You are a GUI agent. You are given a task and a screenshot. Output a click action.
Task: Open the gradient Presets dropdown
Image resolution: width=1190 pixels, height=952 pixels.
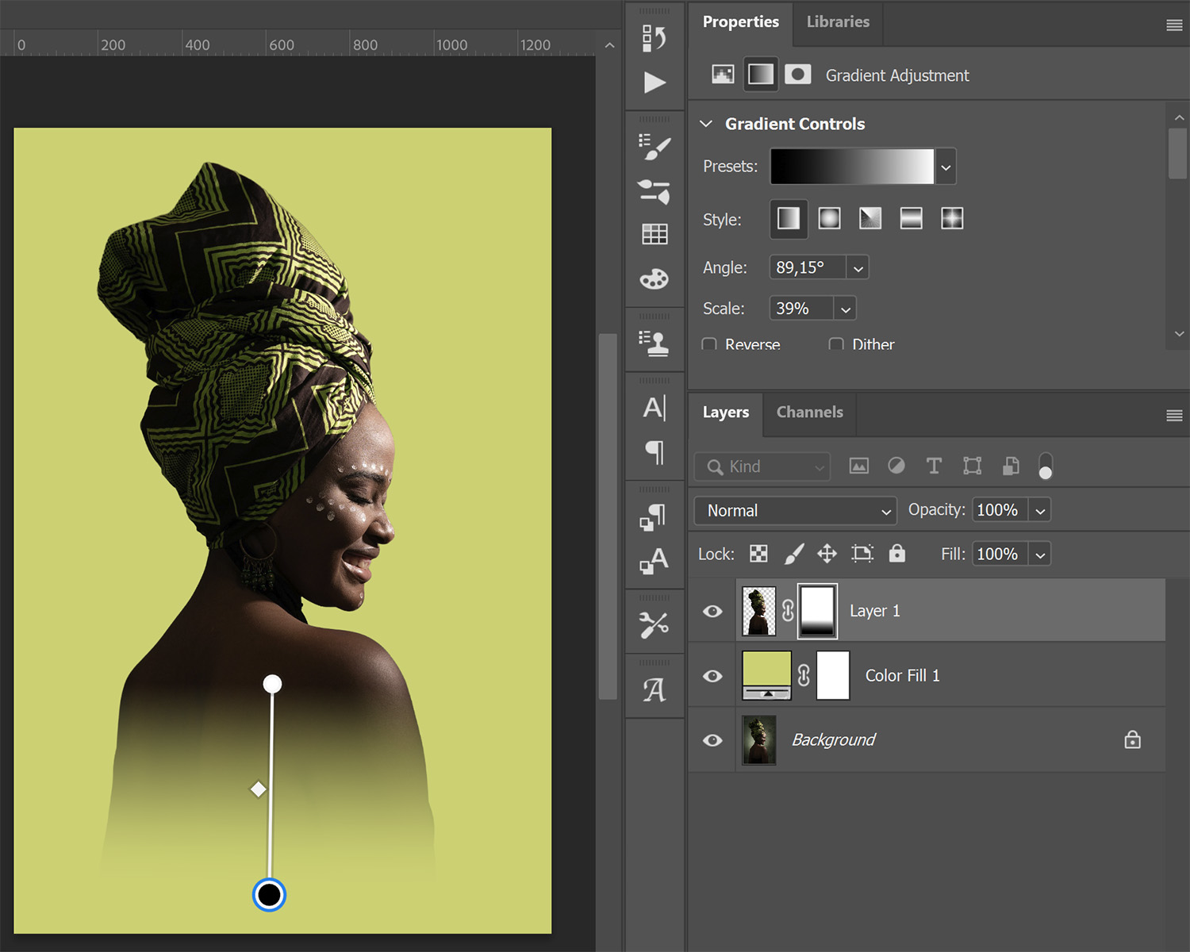point(946,167)
